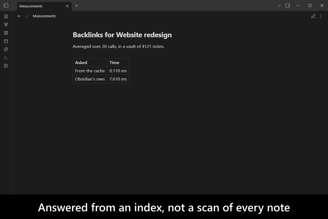Image resolution: width=328 pixels, height=219 pixels.
Task: Click the Measurements note title in header
Action: 44,16
